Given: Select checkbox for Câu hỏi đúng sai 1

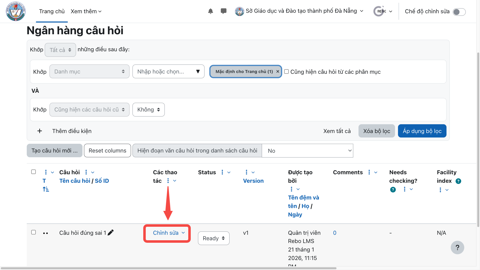Looking at the screenshot, I should [33, 232].
